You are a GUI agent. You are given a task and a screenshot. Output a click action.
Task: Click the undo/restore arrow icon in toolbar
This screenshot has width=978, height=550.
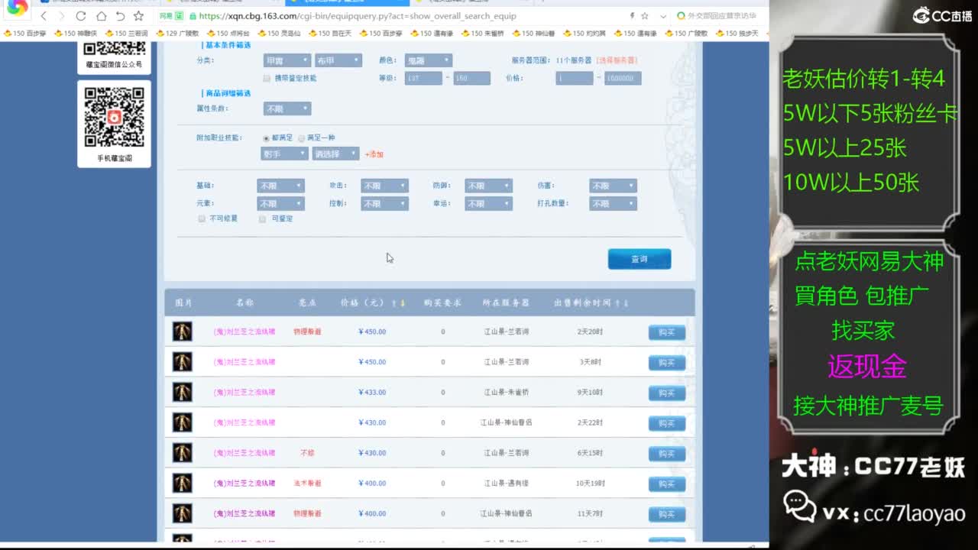(x=120, y=16)
